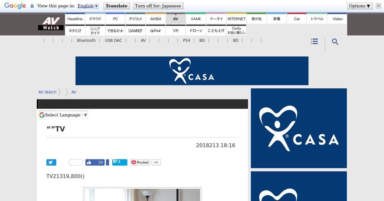Image resolution: width=384 pixels, height=201 pixels.
Task: Open the できるネット tab
Action: tap(115, 30)
